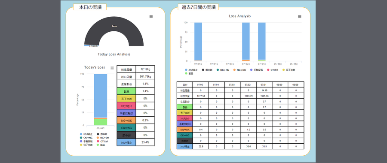Click the 過去7日間の実績 section heading

pyautogui.click(x=198, y=7)
